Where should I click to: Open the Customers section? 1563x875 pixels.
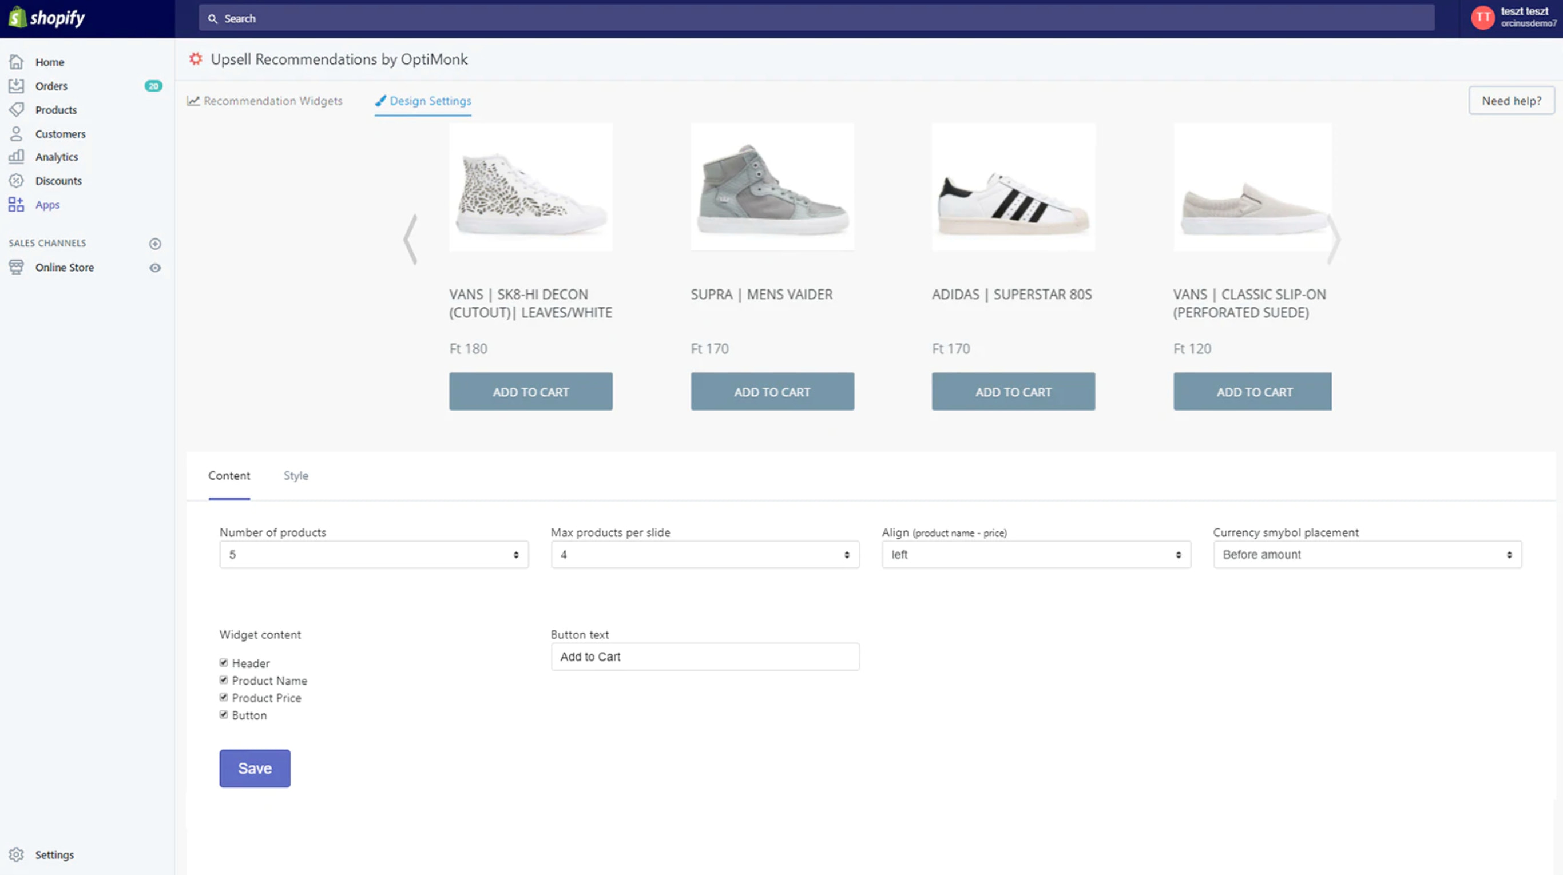[59, 133]
